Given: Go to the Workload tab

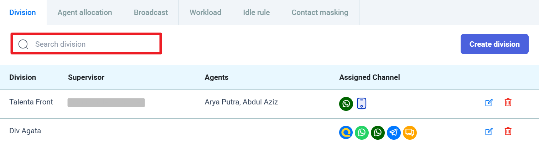Looking at the screenshot, I should pos(205,12).
